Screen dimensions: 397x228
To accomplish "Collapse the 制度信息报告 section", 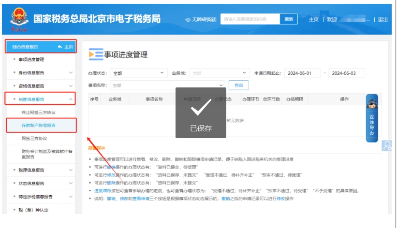I will [x=71, y=100].
